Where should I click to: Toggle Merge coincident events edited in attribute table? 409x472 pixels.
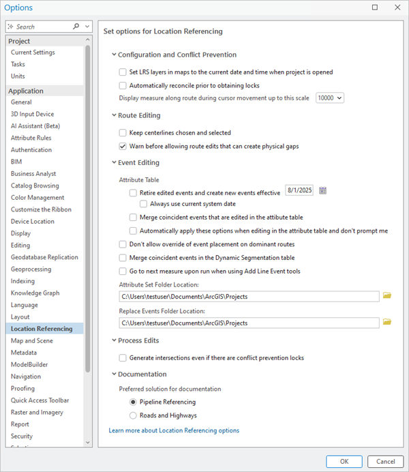point(133,218)
